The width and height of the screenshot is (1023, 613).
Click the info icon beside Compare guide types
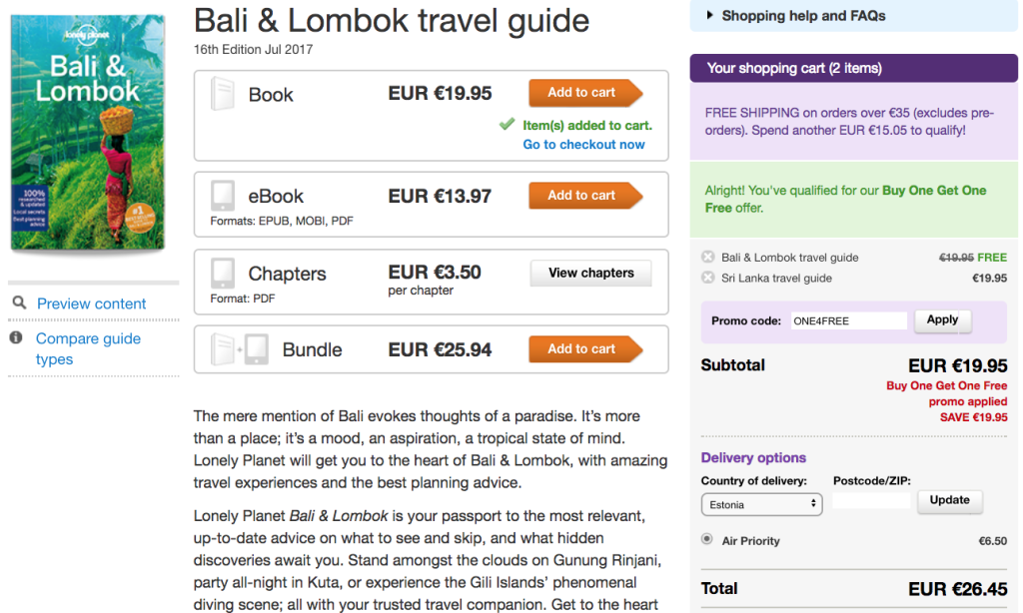click(x=16, y=338)
